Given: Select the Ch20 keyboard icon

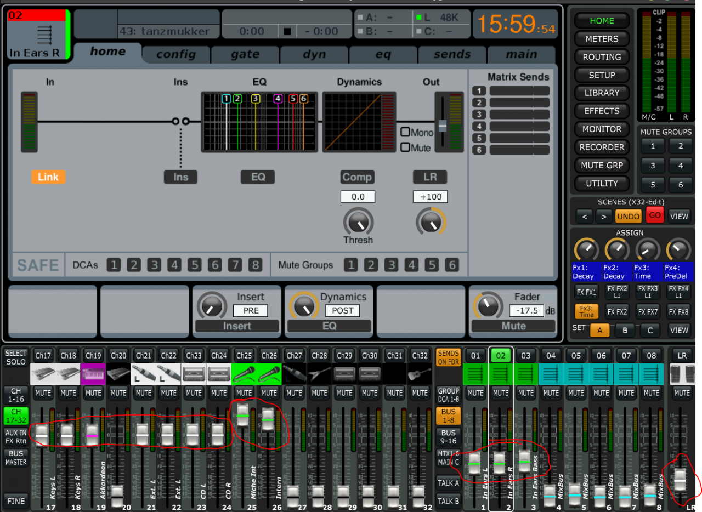Looking at the screenshot, I should pyautogui.click(x=118, y=374).
